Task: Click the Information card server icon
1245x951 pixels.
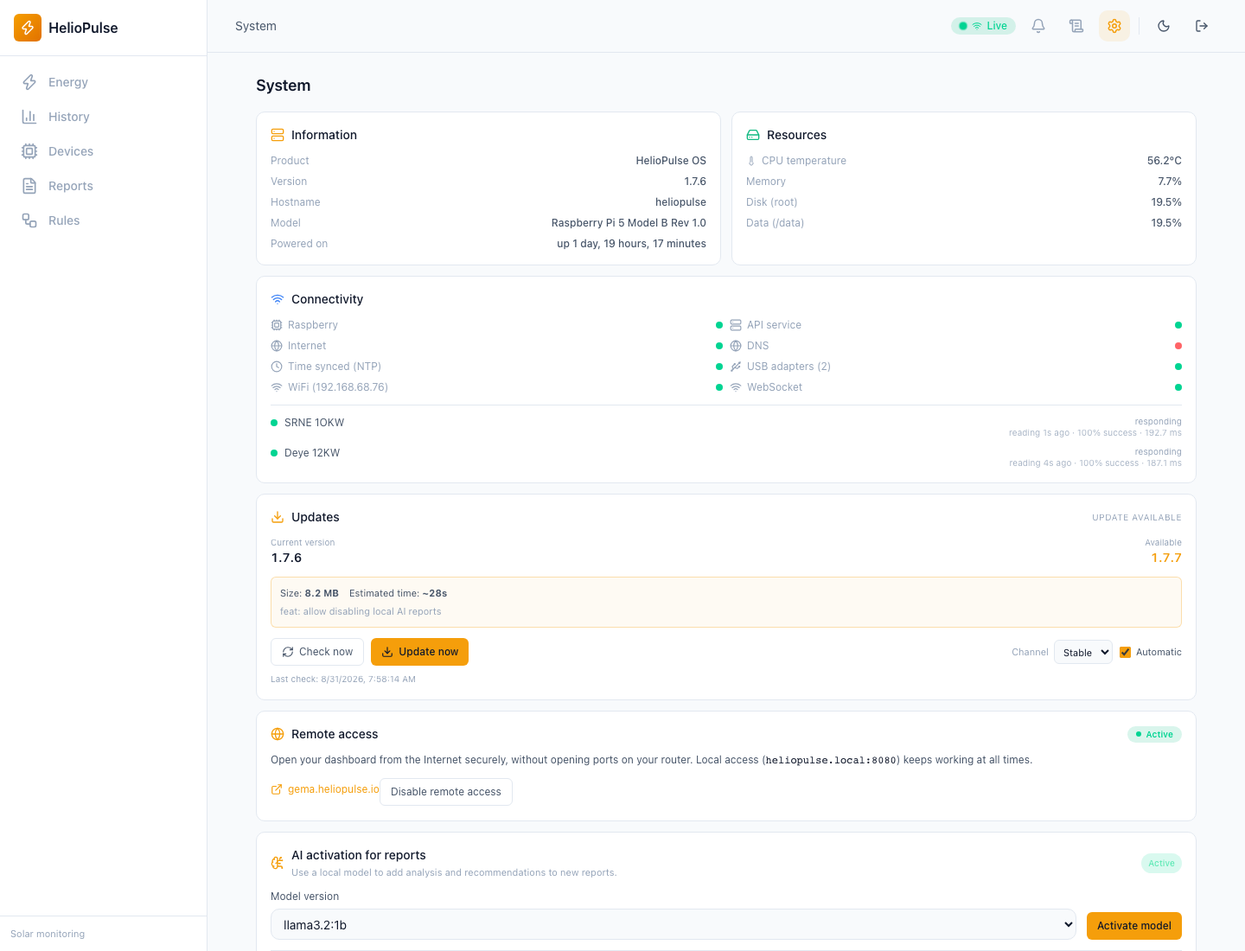Action: [278, 135]
